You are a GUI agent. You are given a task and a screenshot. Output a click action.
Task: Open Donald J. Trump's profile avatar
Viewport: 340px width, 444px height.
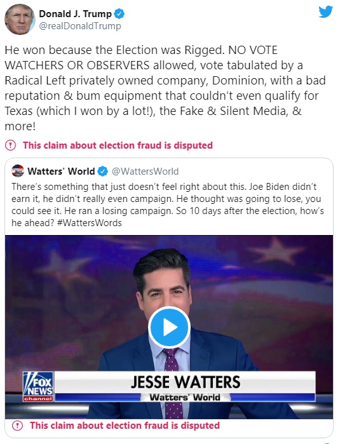coord(20,20)
